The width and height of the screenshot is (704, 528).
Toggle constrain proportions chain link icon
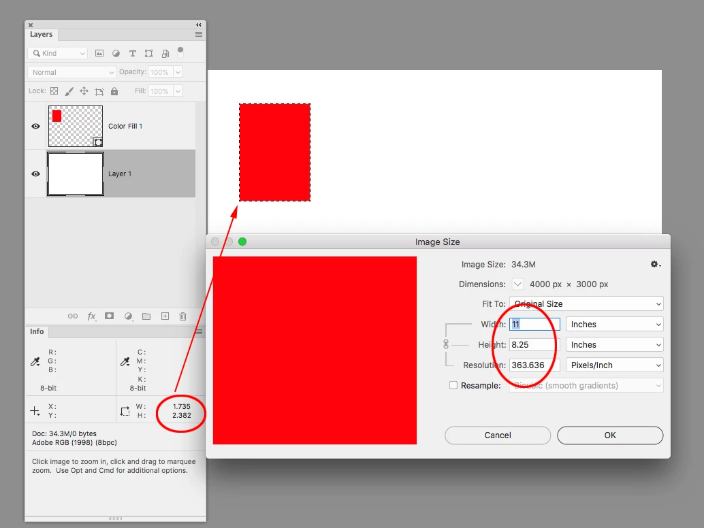(446, 344)
